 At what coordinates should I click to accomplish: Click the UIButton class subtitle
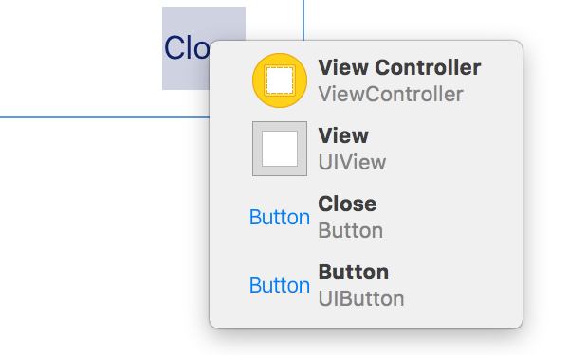(x=361, y=299)
